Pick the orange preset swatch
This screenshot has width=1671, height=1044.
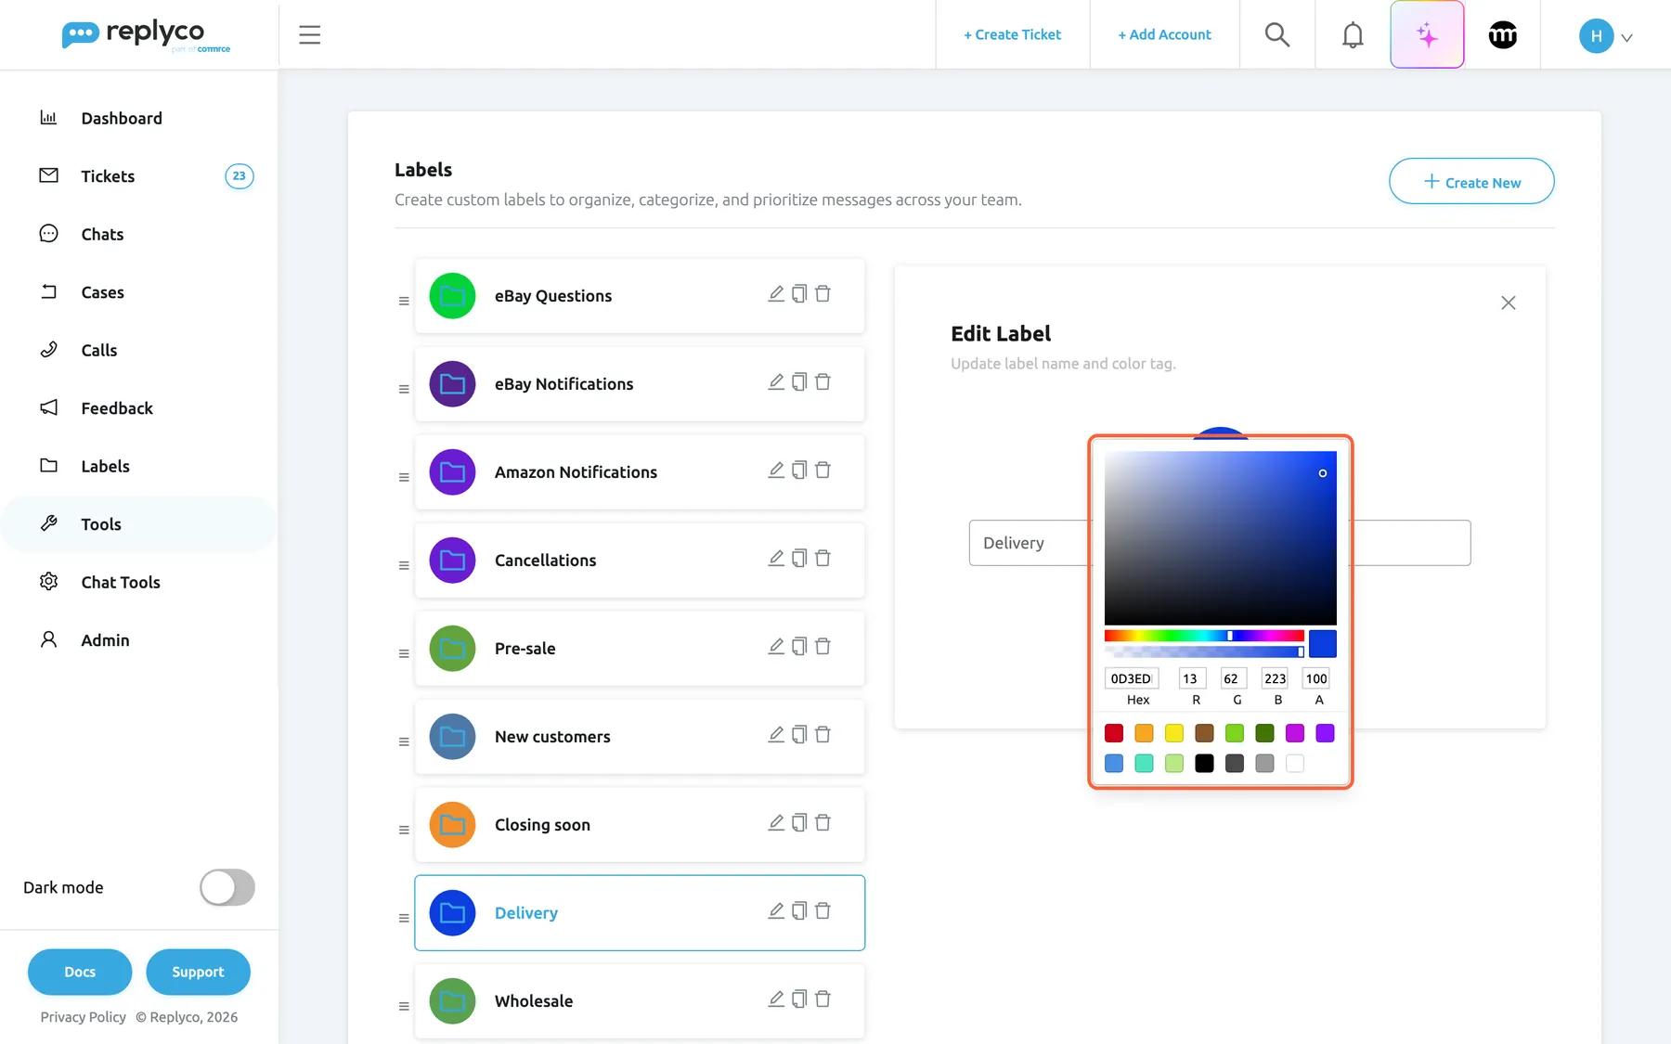click(1144, 733)
